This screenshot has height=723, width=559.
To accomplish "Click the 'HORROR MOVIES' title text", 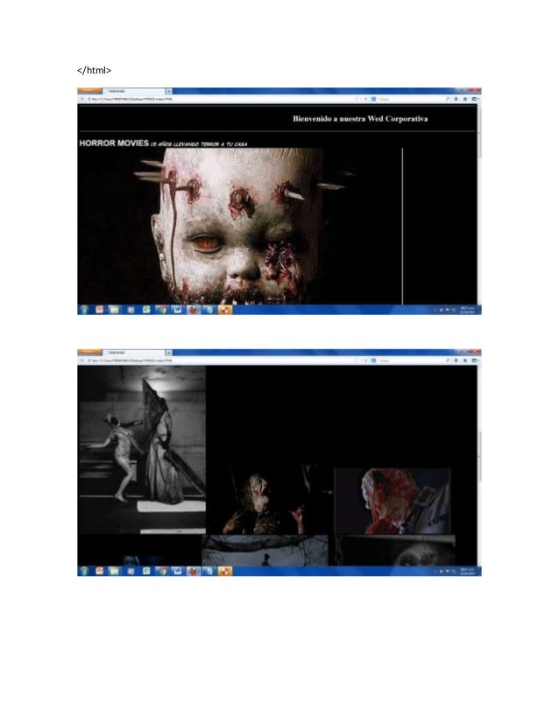I will point(114,143).
